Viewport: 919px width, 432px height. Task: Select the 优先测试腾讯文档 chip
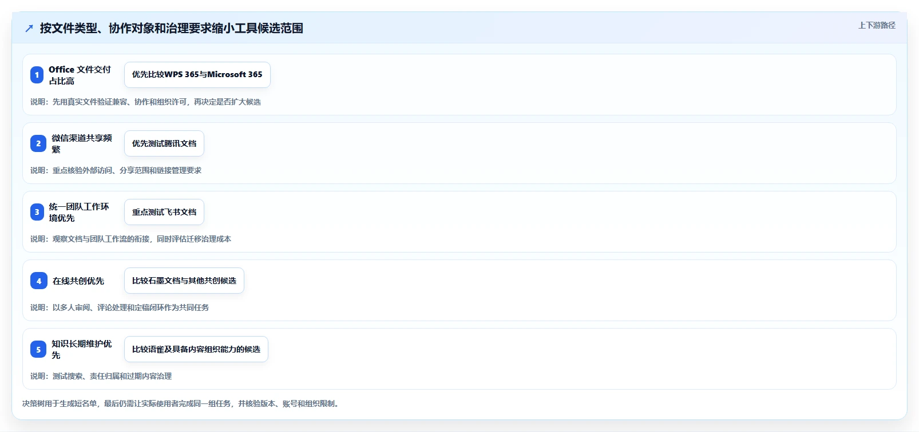pyautogui.click(x=164, y=143)
